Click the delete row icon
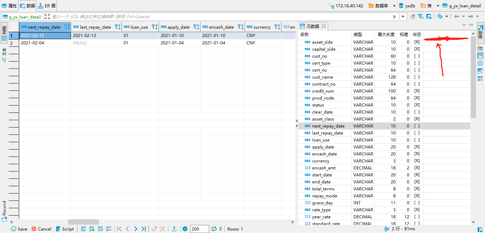 tap(109, 229)
